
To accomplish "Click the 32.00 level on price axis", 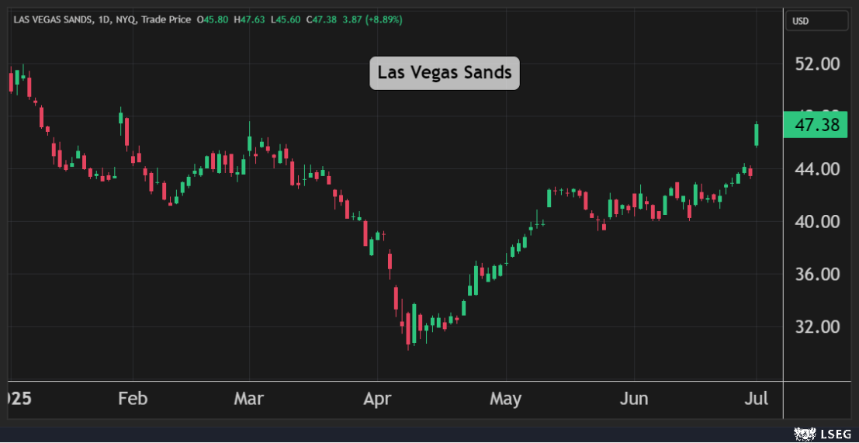I will point(819,327).
